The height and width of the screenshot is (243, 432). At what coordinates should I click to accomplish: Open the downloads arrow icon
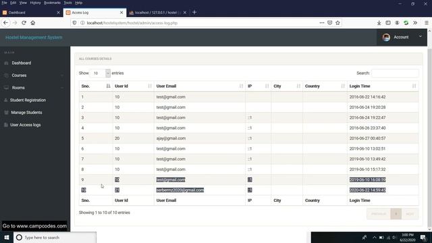379,23
